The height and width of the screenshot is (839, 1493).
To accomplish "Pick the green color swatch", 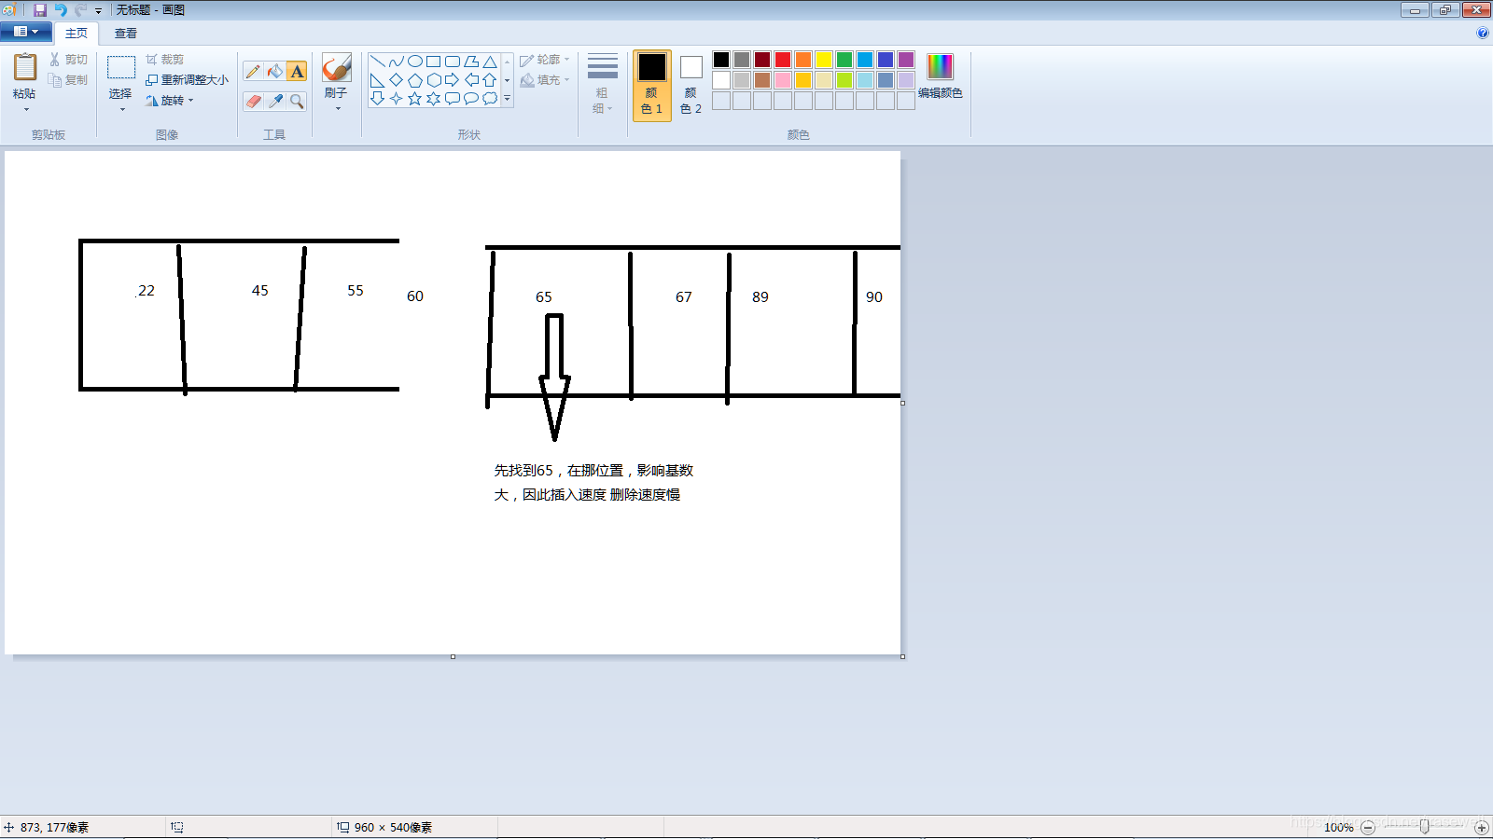I will pyautogui.click(x=844, y=60).
